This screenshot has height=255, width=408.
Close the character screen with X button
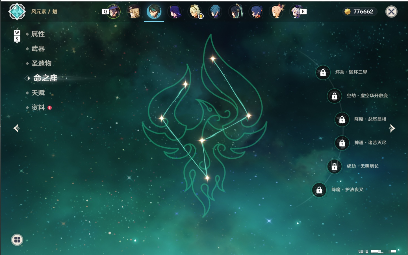[x=391, y=12]
